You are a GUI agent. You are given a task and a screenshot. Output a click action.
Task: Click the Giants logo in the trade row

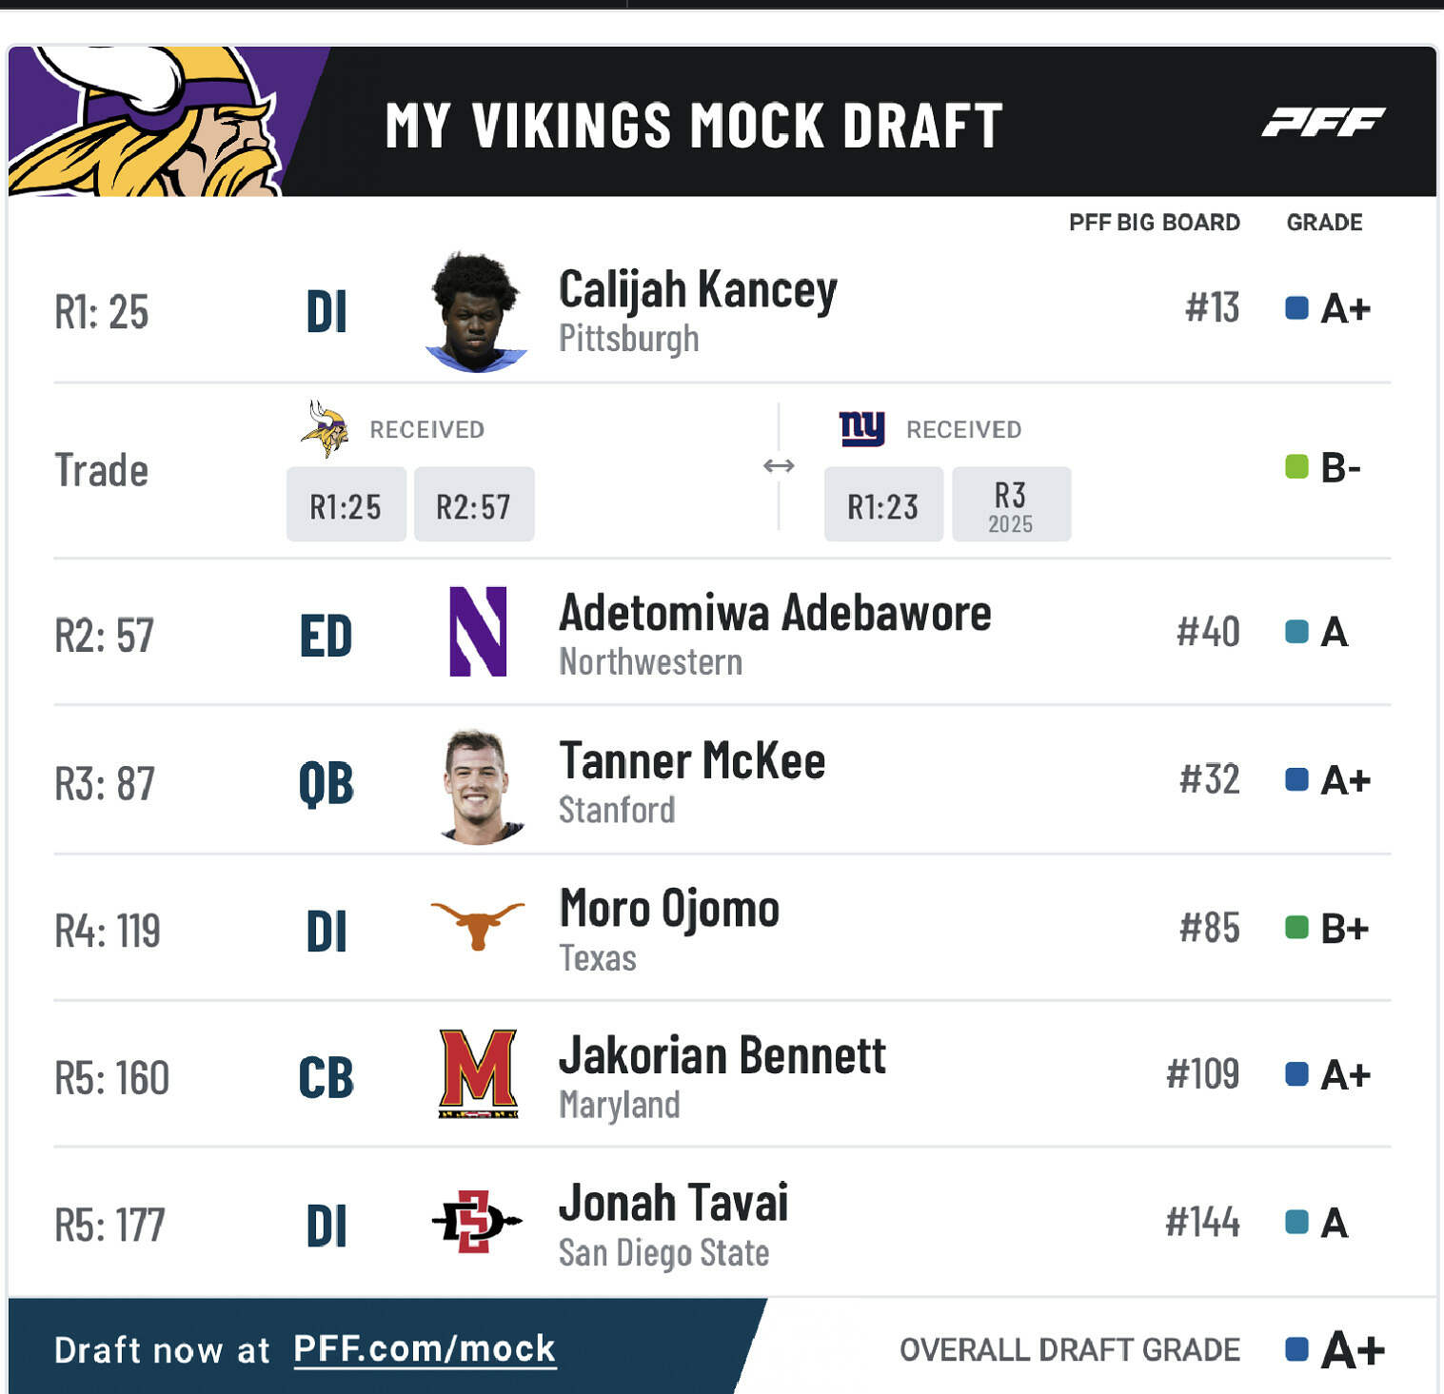pos(861,428)
